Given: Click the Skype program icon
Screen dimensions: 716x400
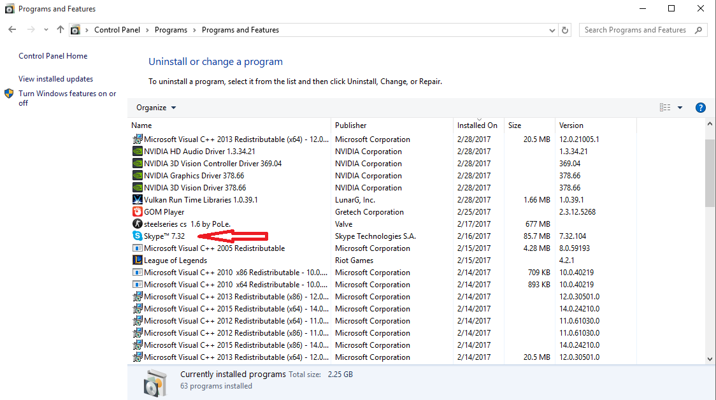Looking at the screenshot, I should [x=137, y=236].
